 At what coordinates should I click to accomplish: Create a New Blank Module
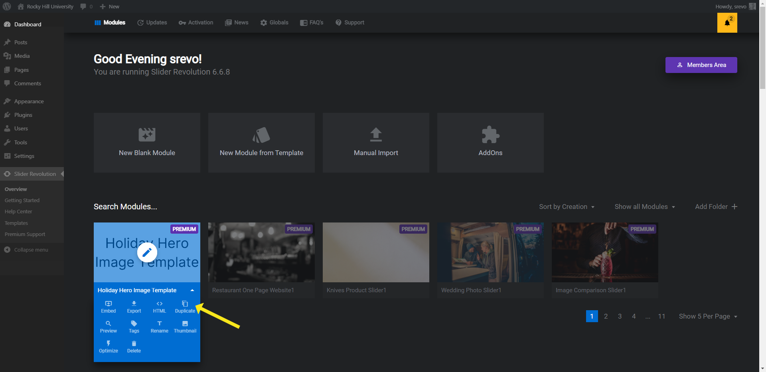tap(147, 143)
